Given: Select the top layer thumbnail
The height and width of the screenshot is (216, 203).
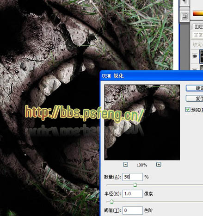Looking at the screenshot, I should [x=201, y=56].
